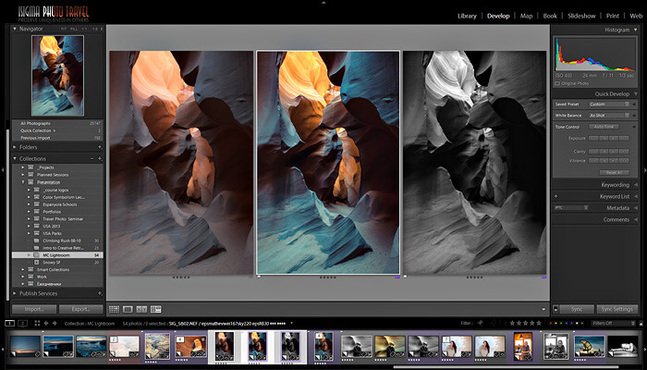Open the Filters Off dropdown
This screenshot has width=647, height=370.
614,324
